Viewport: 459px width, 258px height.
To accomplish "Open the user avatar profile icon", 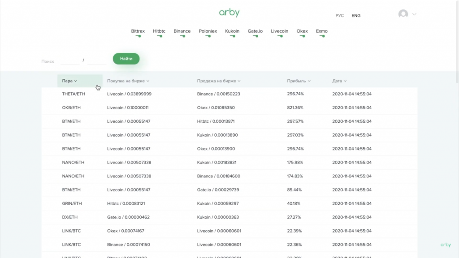I will click(x=403, y=14).
